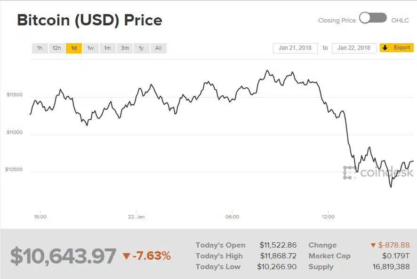Click the current price $10,643.97
Screen dimensions: 417x279
pyautogui.click(x=63, y=256)
